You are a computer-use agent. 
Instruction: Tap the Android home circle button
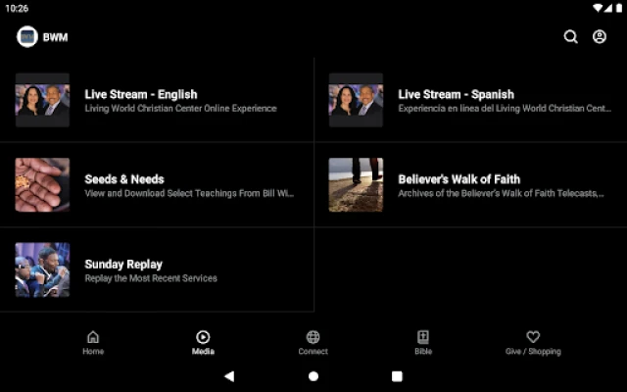coord(313,376)
